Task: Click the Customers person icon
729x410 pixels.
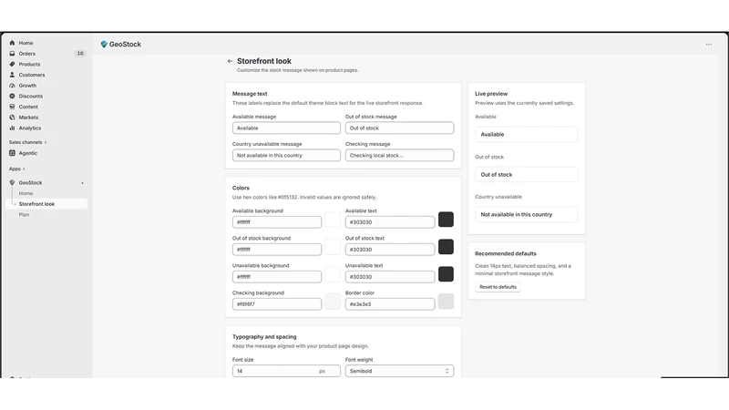Action: [x=12, y=75]
